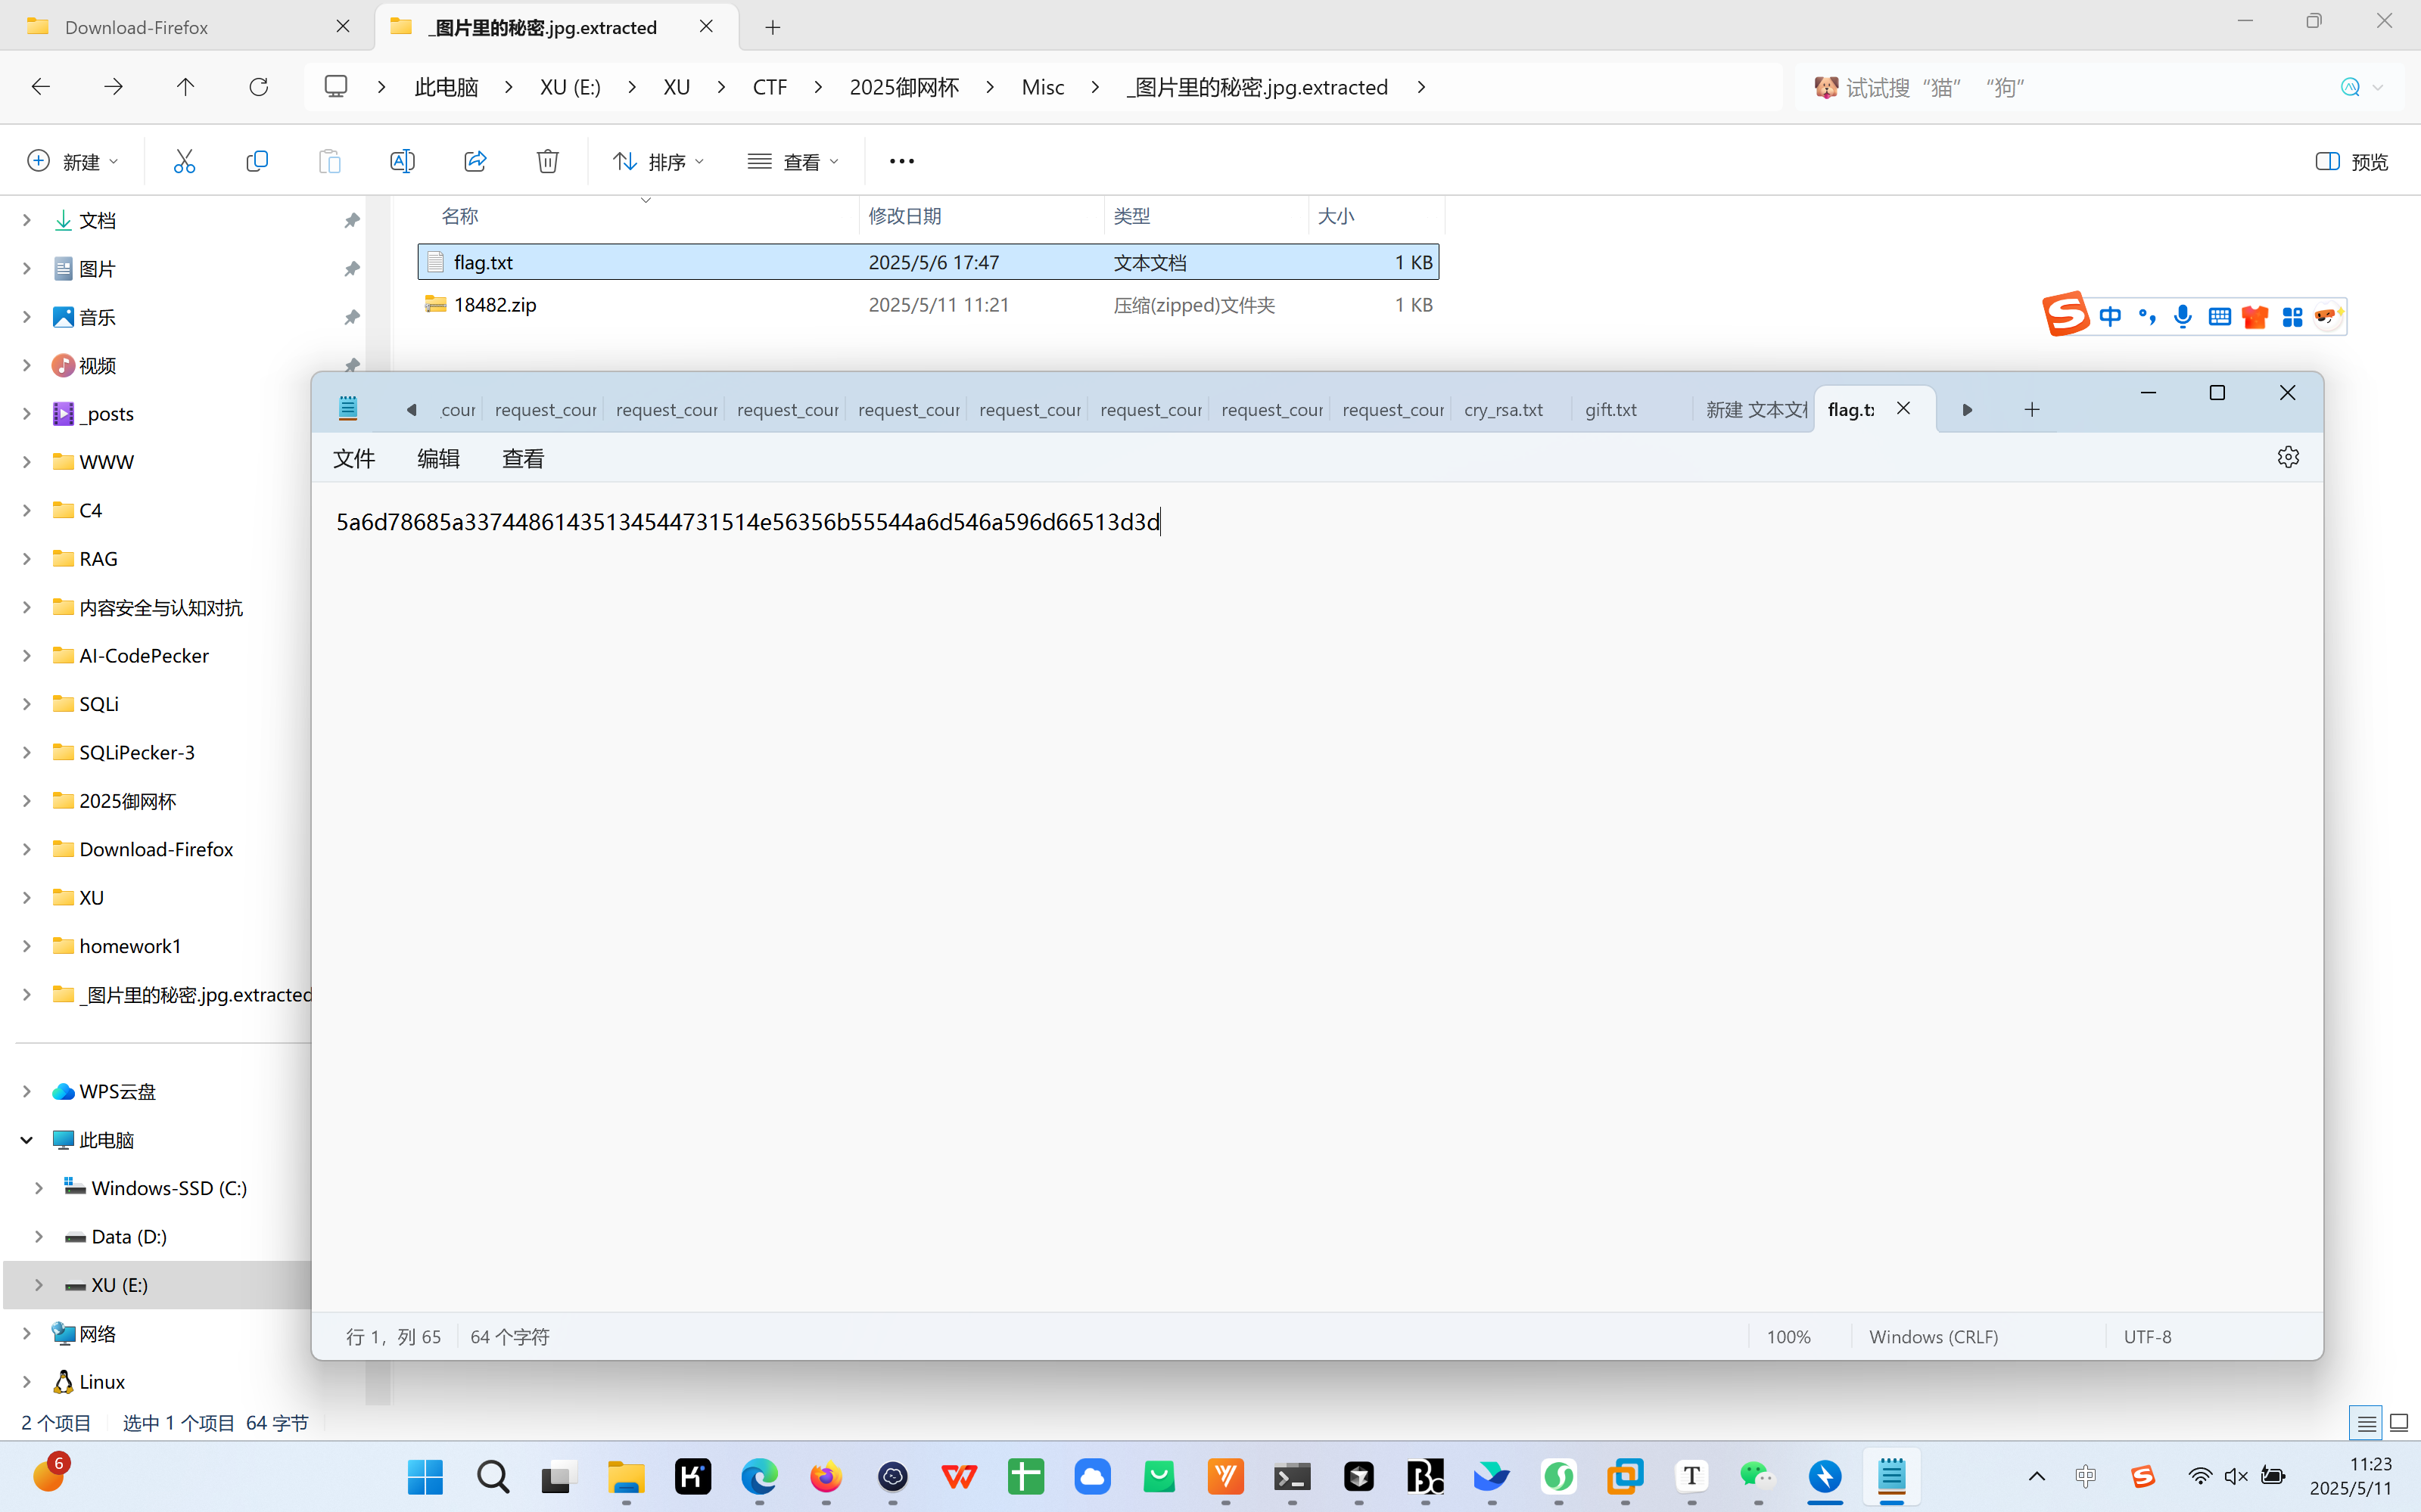Refresh the current Explorer folder
Viewport: 2421px width, 1512px height.
258,87
